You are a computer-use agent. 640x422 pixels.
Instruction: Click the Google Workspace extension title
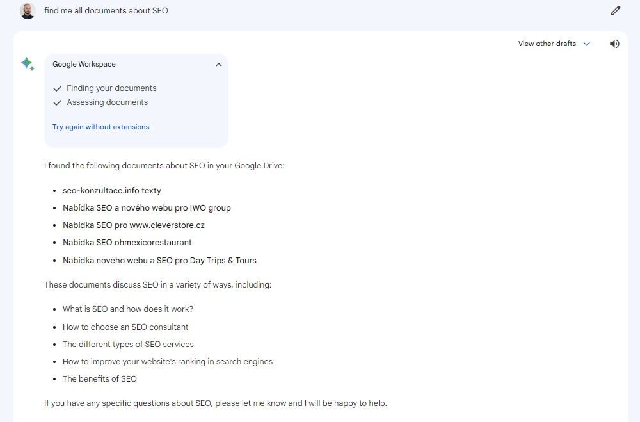click(84, 65)
